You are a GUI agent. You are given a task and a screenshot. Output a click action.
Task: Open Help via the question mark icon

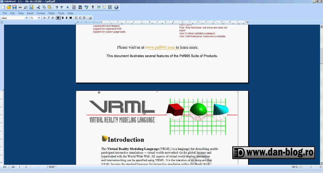click(x=116, y=7)
